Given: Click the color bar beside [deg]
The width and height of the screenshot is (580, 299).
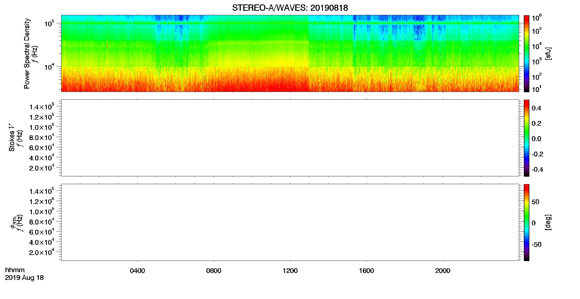Looking at the screenshot, I should [x=527, y=222].
